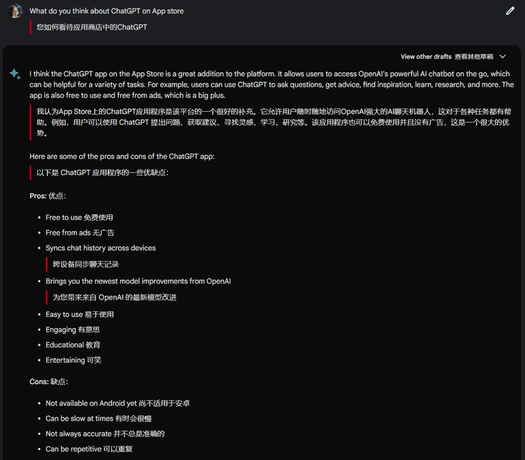This screenshot has width=525, height=460.
Task: Select the "Easy to use" bullet
Action: (x=64, y=315)
